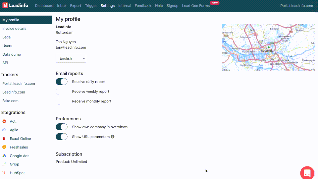Click the New badge on Lead Gen Forms
The image size is (318, 179).
point(215,3)
